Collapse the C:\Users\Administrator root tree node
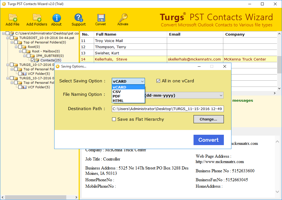282x200 pixels. coord(3,33)
